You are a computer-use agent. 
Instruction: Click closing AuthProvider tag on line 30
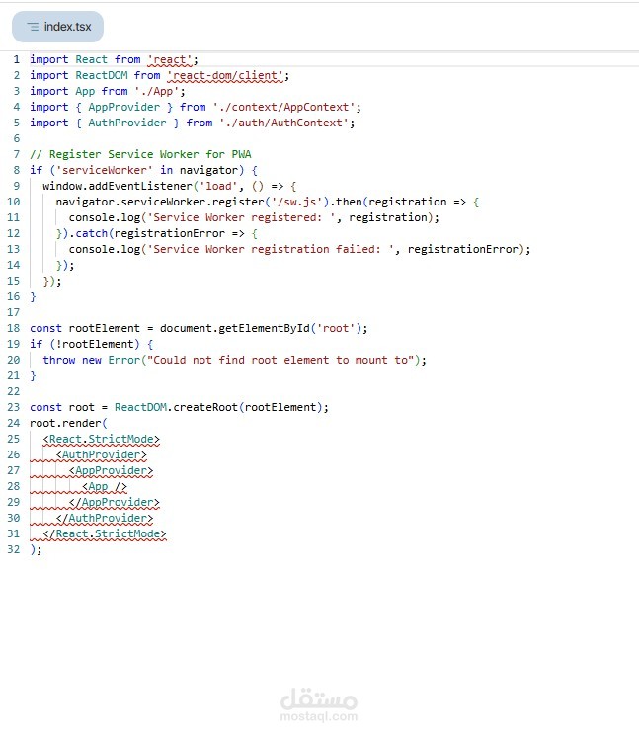[105, 519]
